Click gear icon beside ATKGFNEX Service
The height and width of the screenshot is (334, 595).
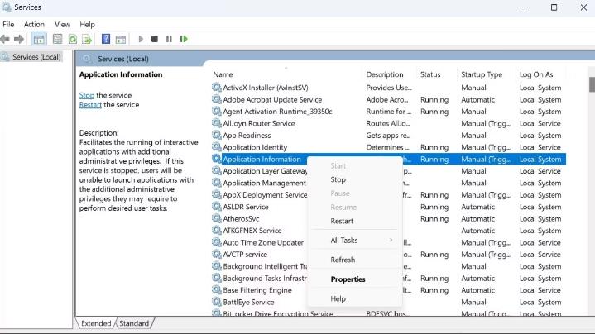point(217,230)
